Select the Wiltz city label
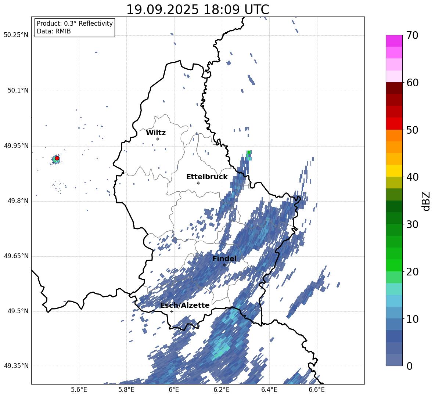Image resolution: width=435 pixels, height=397 pixels. pyautogui.click(x=156, y=133)
